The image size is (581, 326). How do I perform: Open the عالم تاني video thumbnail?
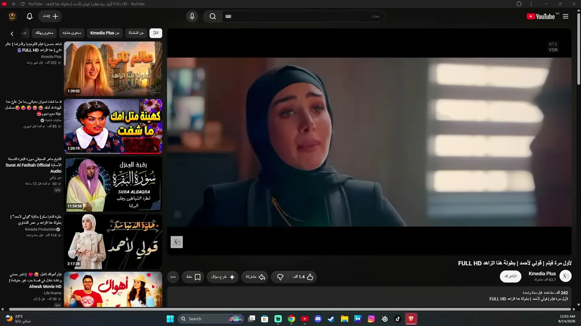click(113, 68)
